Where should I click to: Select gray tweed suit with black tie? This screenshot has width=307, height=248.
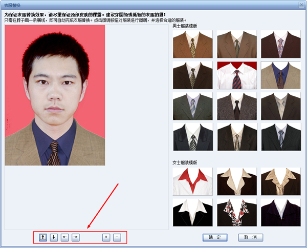[x=236, y=106]
